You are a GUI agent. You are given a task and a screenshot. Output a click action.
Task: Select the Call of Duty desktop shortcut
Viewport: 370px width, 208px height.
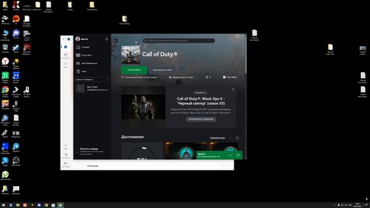pyautogui.click(x=27, y=35)
